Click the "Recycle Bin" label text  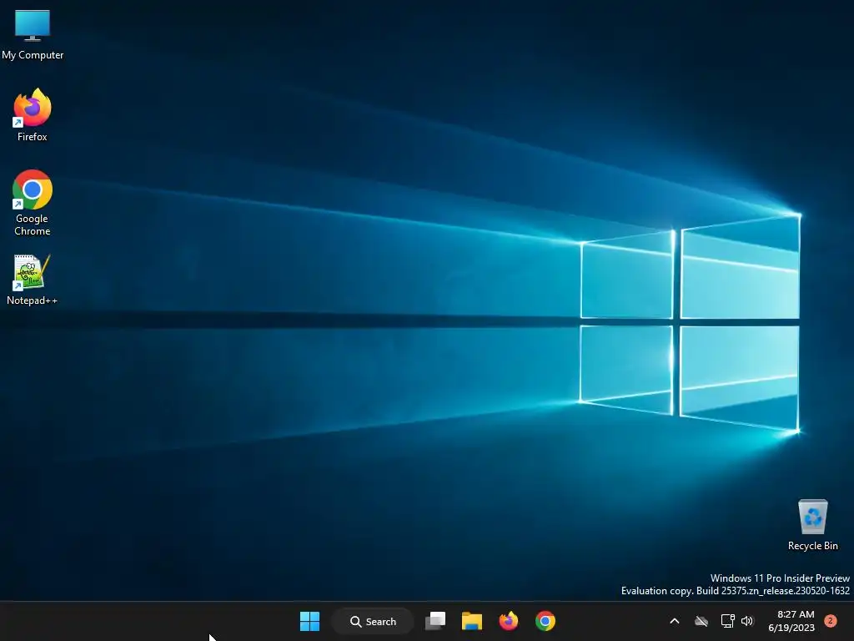[x=812, y=546]
